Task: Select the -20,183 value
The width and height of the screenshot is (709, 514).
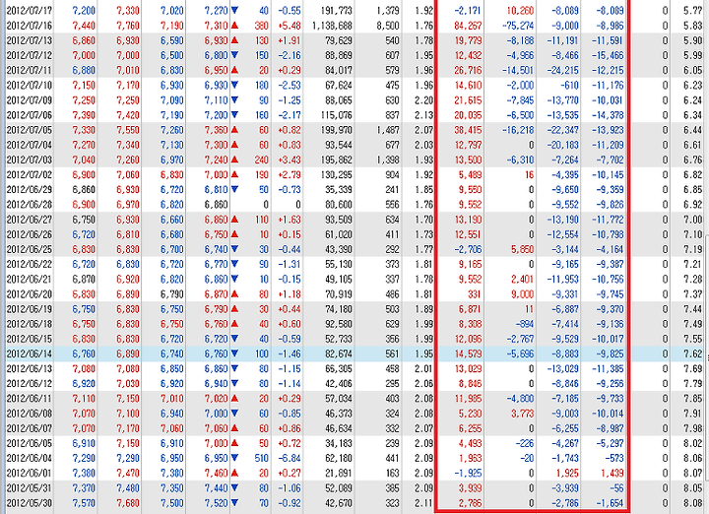Action: tap(563, 145)
